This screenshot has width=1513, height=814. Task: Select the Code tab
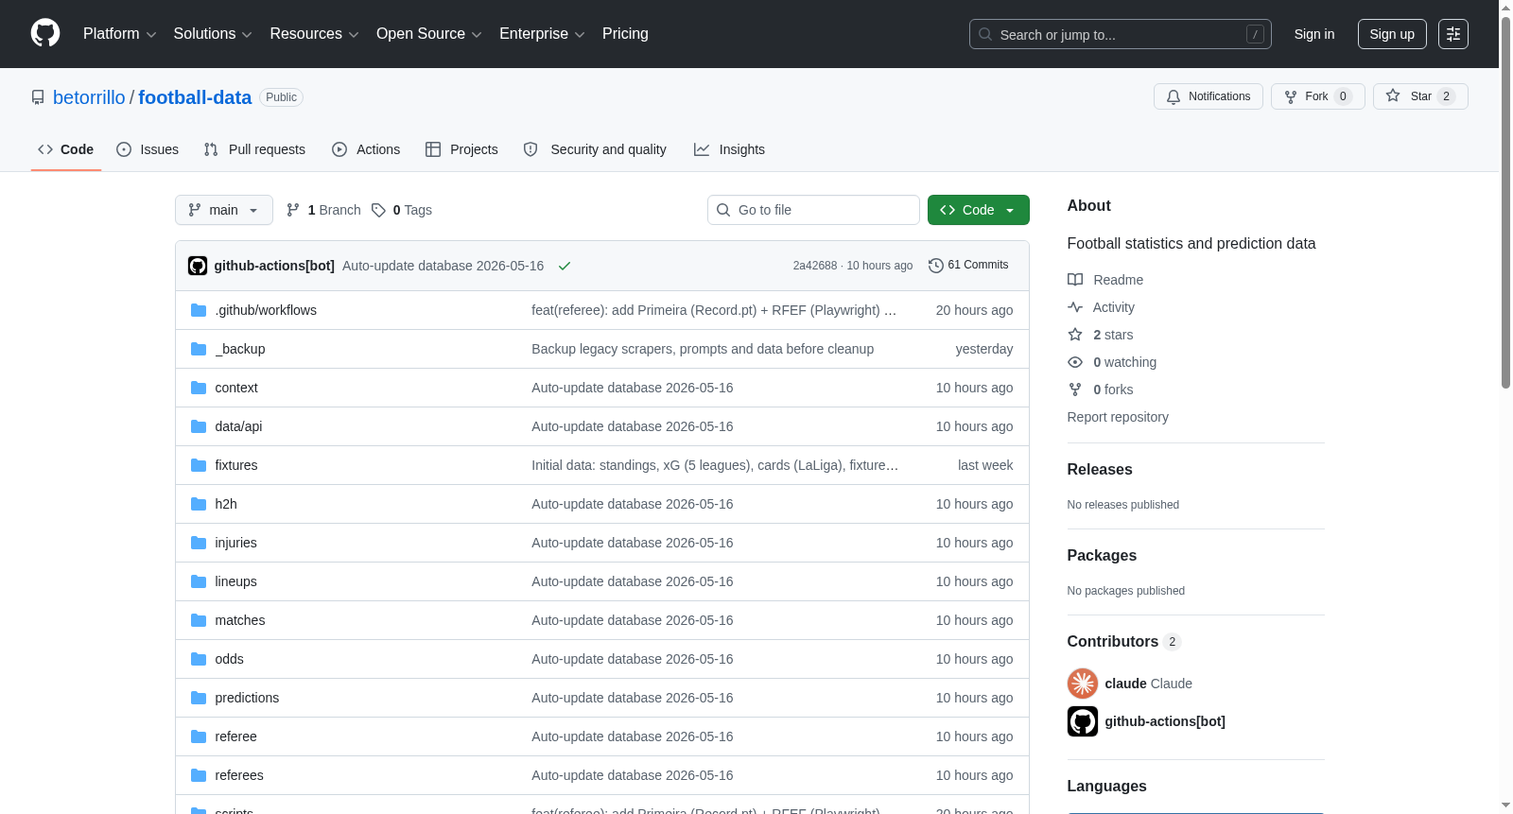(x=66, y=149)
